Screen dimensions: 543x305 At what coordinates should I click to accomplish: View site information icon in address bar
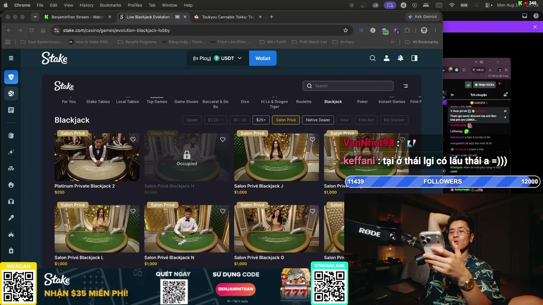click(56, 30)
